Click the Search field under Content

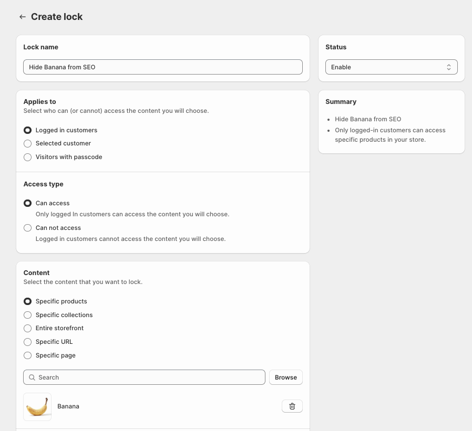point(144,377)
